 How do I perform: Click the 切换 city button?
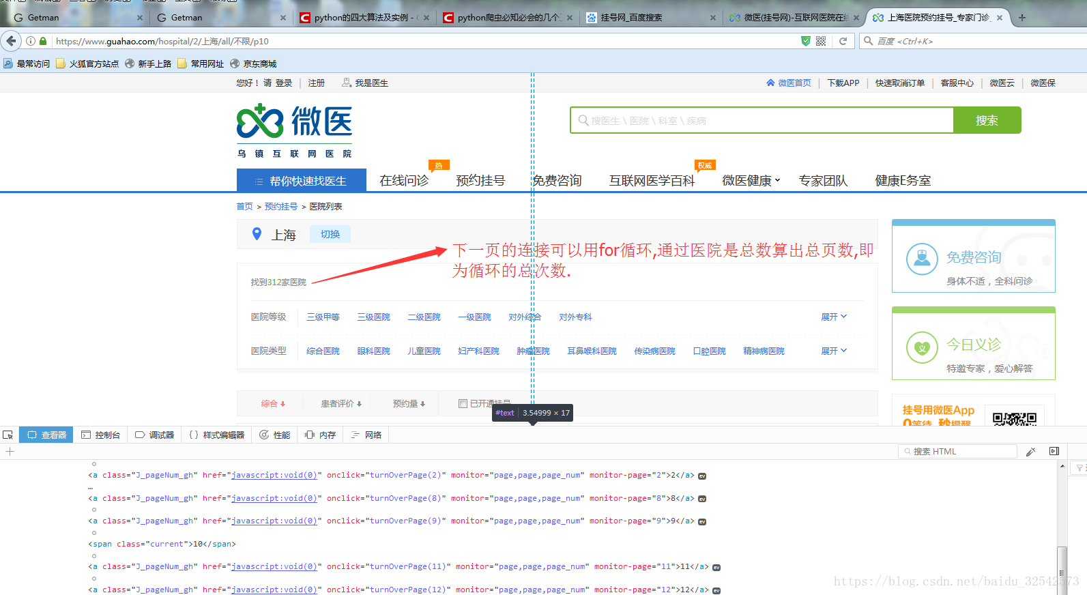click(x=330, y=234)
